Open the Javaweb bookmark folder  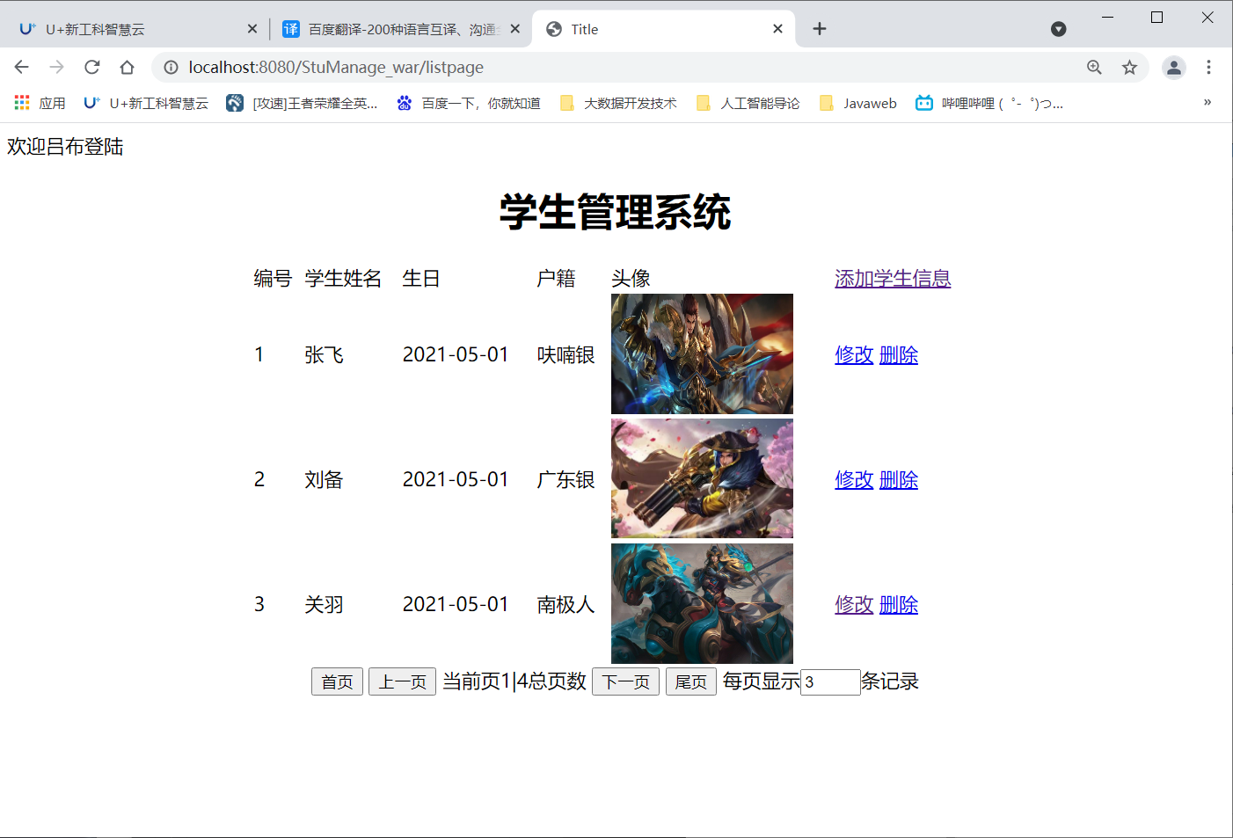tap(857, 103)
